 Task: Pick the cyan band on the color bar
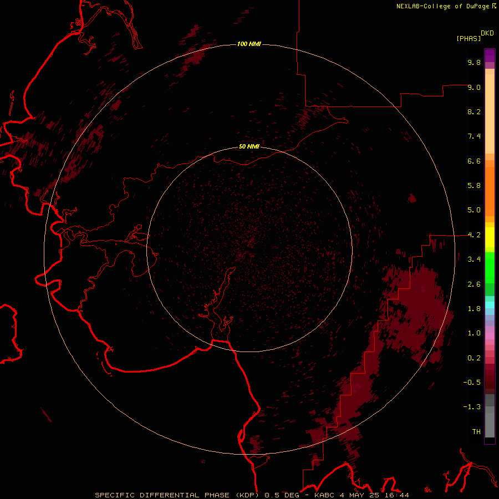coord(490,305)
